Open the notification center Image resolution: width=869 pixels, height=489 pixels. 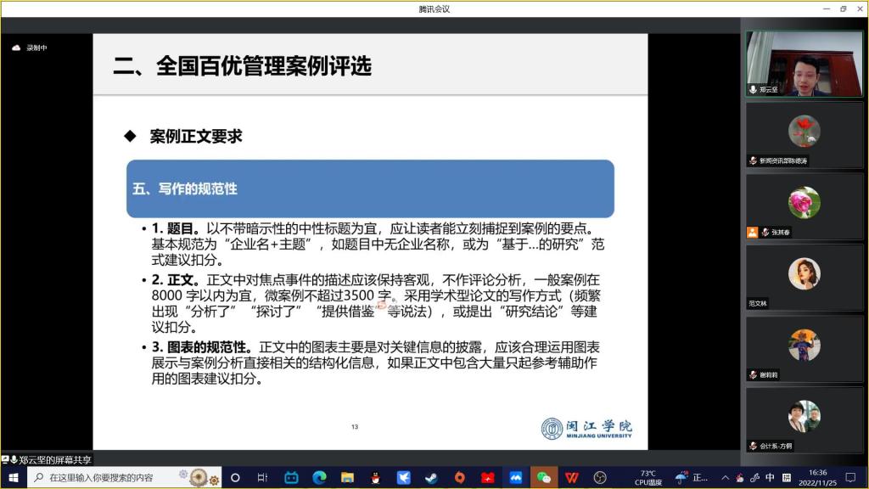click(x=850, y=477)
